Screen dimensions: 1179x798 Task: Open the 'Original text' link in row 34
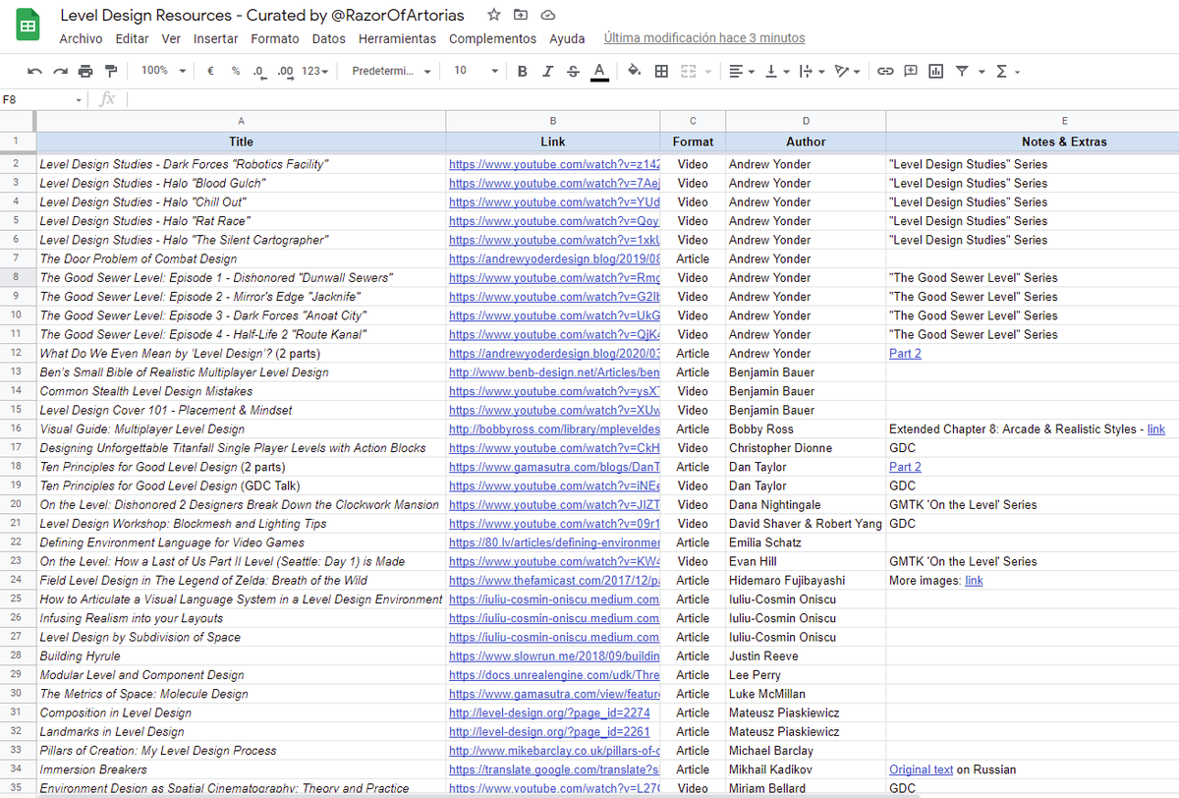click(x=922, y=769)
